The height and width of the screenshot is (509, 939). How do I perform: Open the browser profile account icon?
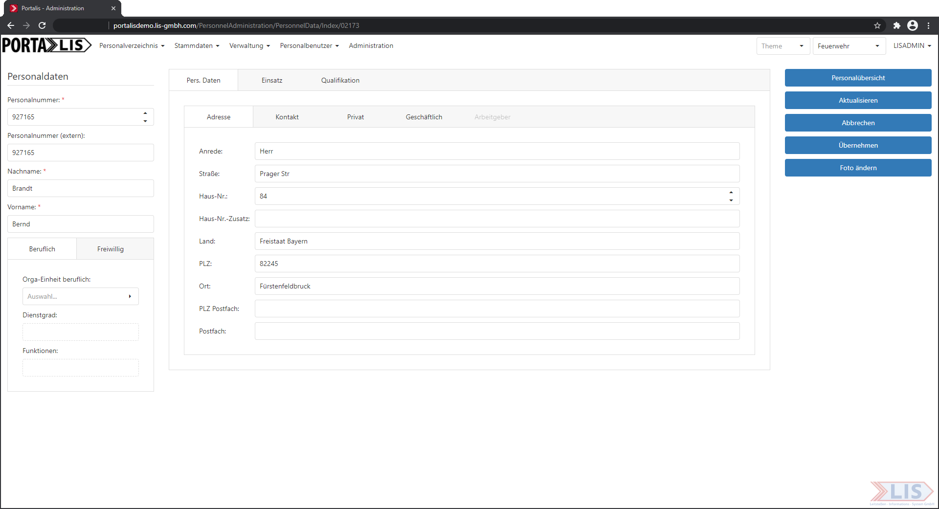[912, 25]
